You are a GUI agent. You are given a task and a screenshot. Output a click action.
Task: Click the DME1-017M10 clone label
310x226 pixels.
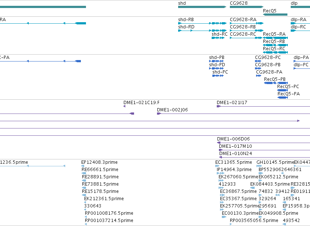coord(235,146)
